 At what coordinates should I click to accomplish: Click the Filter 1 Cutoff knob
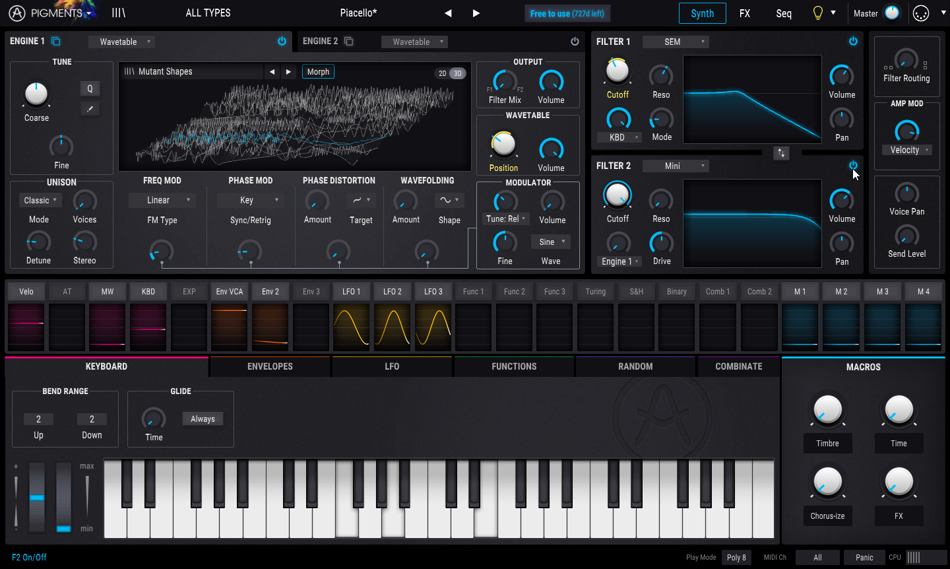[617, 71]
